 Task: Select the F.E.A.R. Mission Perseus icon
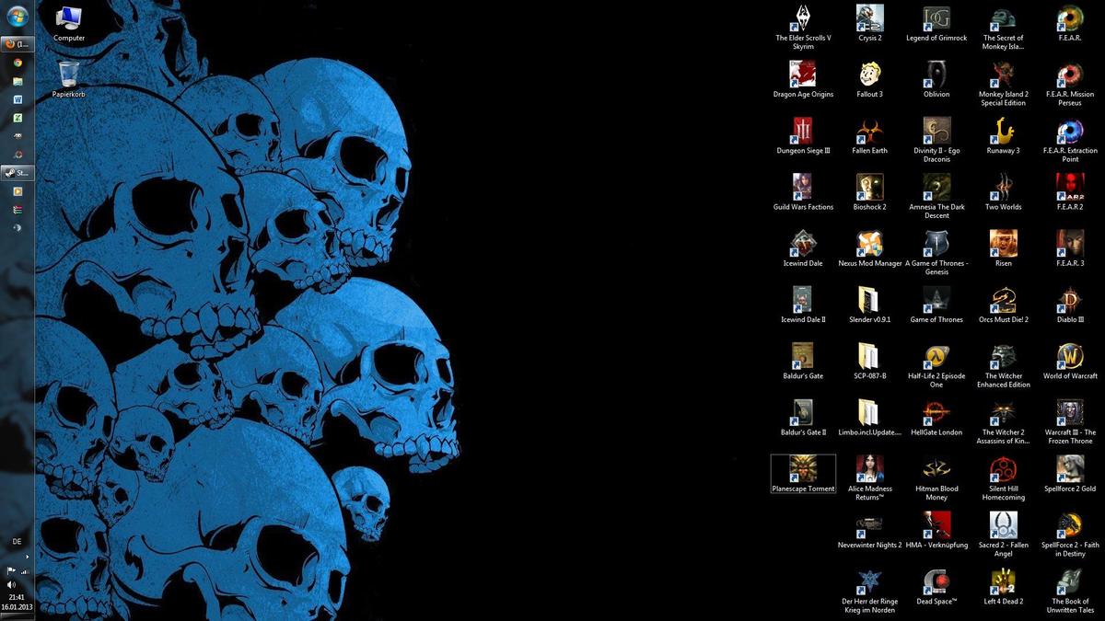coord(1070,85)
